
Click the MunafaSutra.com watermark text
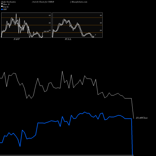79,2
